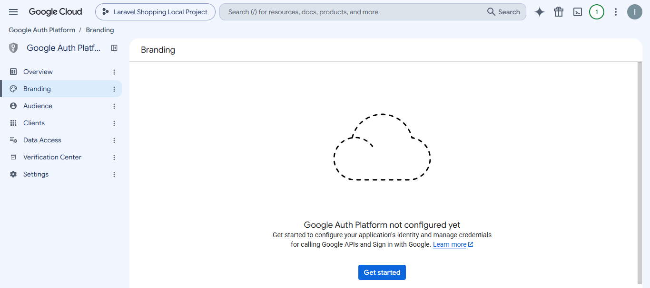The height and width of the screenshot is (288, 650).
Task: Click the dashed cloud illustration
Action: click(x=382, y=147)
